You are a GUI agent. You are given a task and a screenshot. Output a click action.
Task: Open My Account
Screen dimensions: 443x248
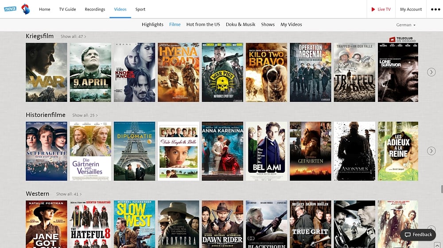tap(411, 9)
